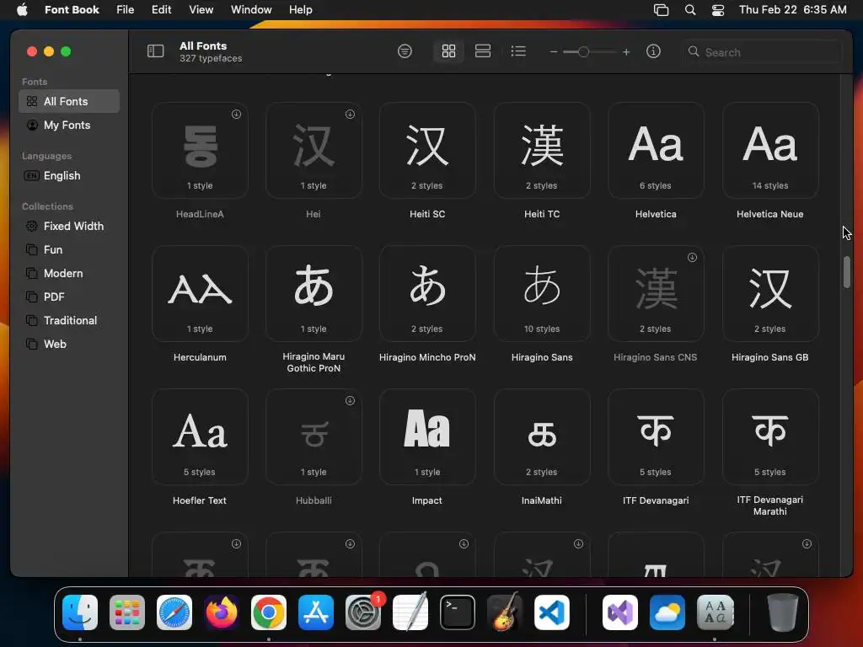The image size is (863, 647).
Task: Select the Helvetica Neue font thumbnail
Action: tap(770, 150)
